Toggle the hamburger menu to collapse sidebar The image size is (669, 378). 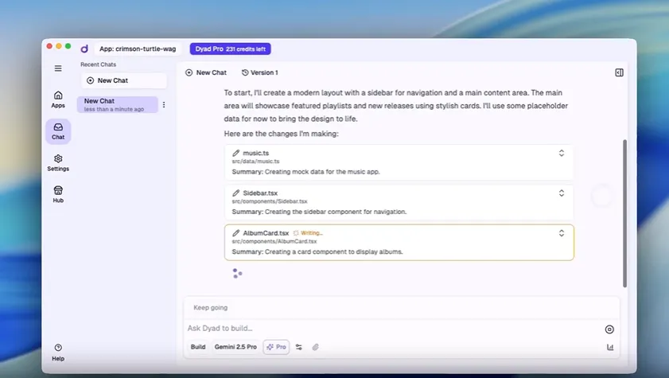point(58,68)
